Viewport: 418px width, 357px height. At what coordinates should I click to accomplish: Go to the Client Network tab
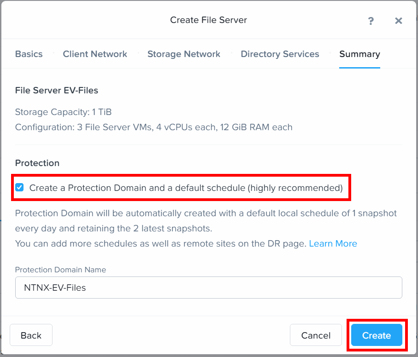95,54
